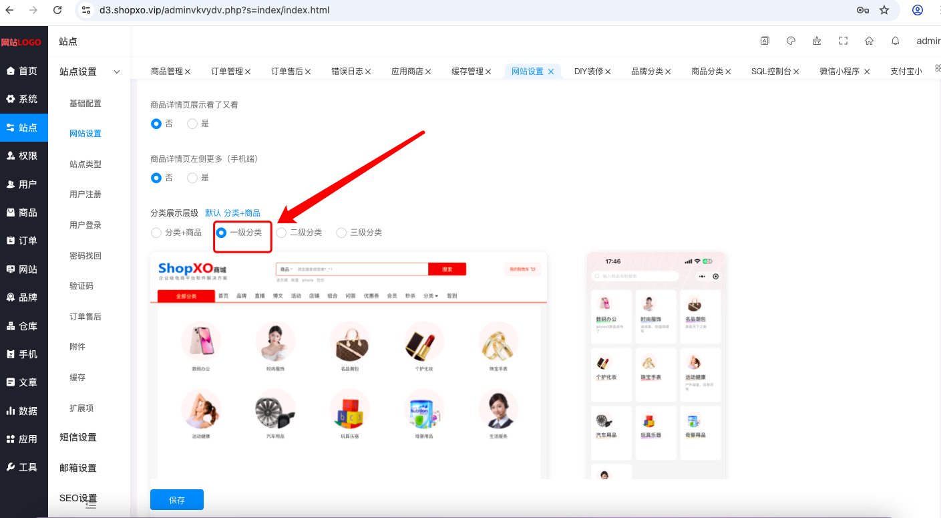Open the tab list grid icon
This screenshot has width=941, height=518.
pos(938,68)
